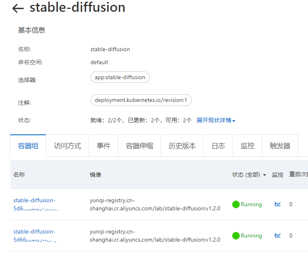Open the 容器伸缩 tab

(x=139, y=146)
